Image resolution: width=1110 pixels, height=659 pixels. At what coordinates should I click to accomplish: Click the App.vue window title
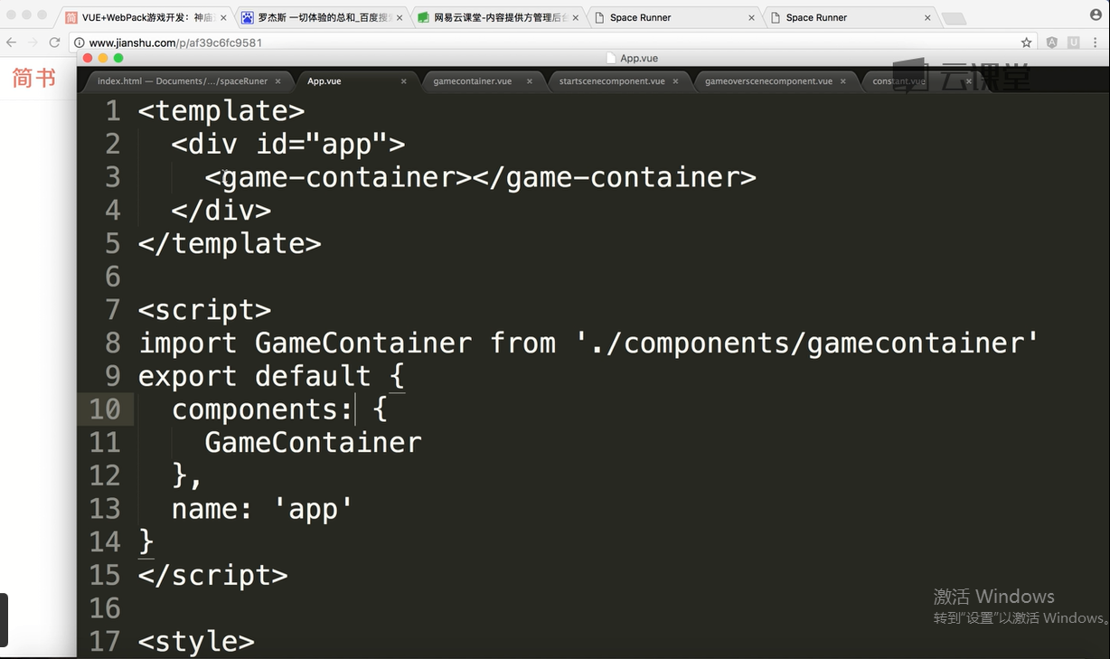coord(638,58)
